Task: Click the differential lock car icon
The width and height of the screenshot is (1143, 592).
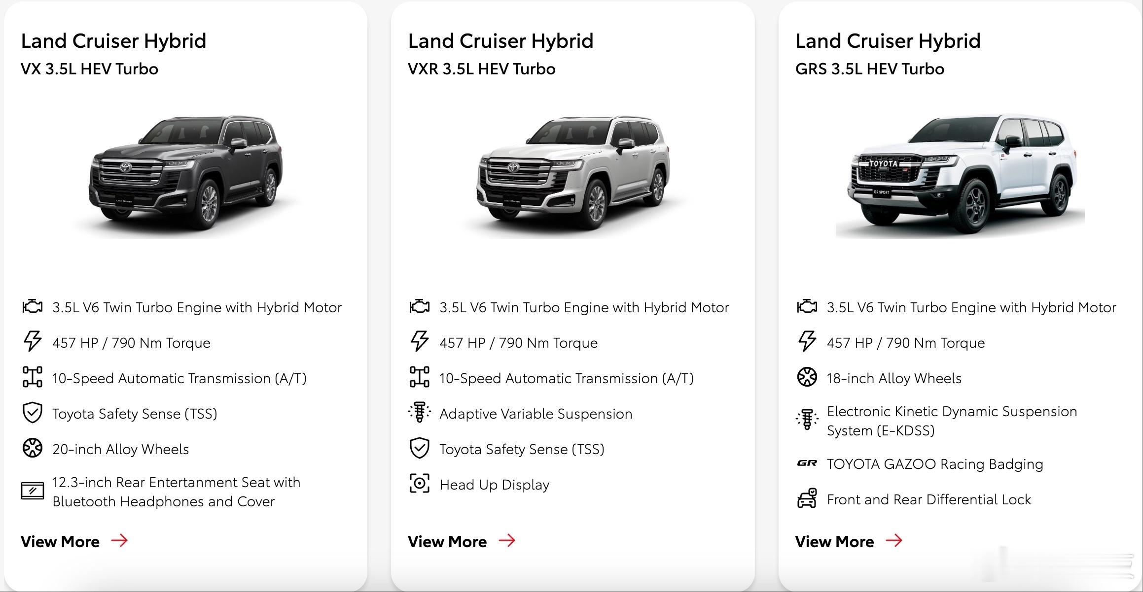Action: [807, 498]
